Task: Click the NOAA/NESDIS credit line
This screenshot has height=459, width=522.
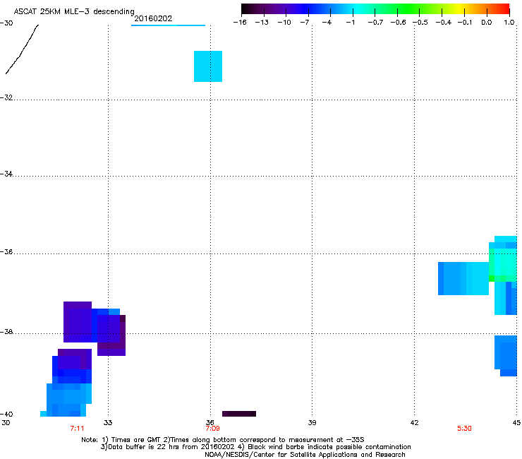Action: point(305,455)
